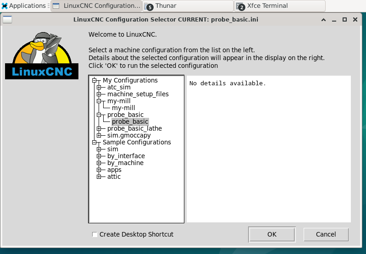Viewport: 366px width, 254px height.
Task: Select the attic entry
Action: [x=114, y=177]
